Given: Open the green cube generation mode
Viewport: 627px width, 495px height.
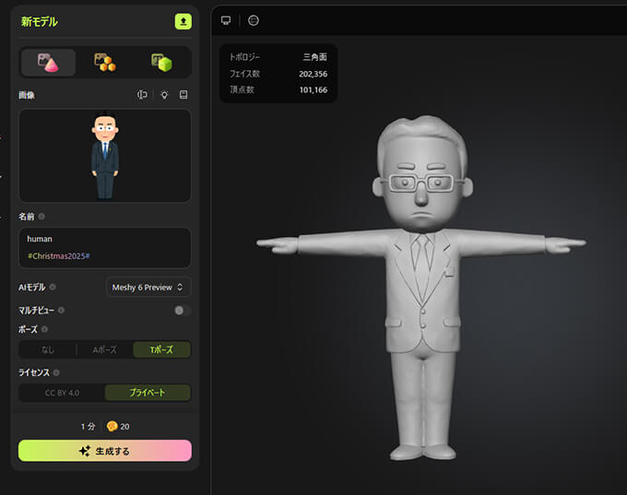Looking at the screenshot, I should point(162,63).
